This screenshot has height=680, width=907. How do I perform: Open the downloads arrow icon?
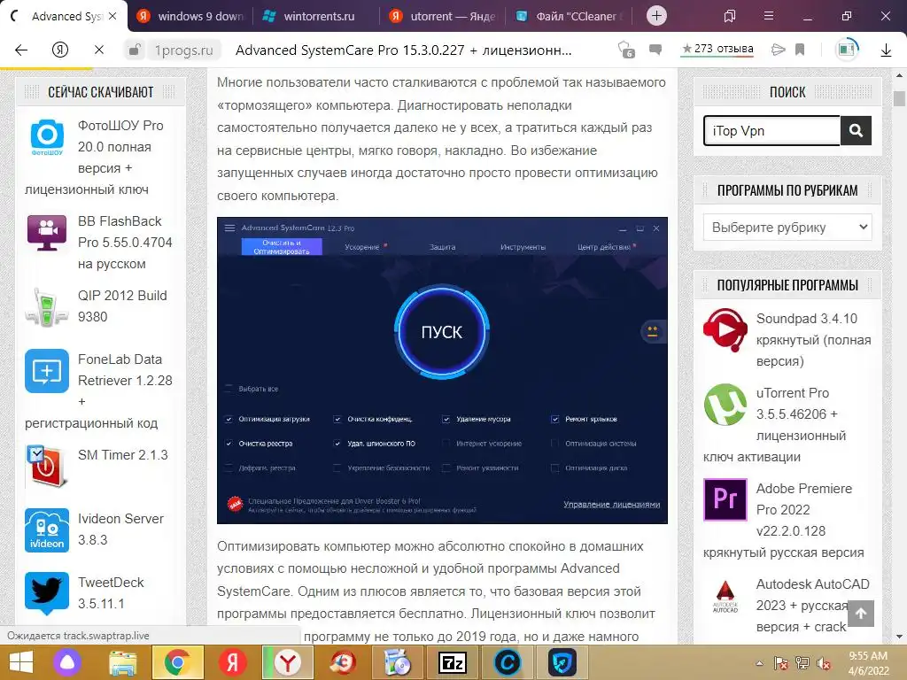886,50
